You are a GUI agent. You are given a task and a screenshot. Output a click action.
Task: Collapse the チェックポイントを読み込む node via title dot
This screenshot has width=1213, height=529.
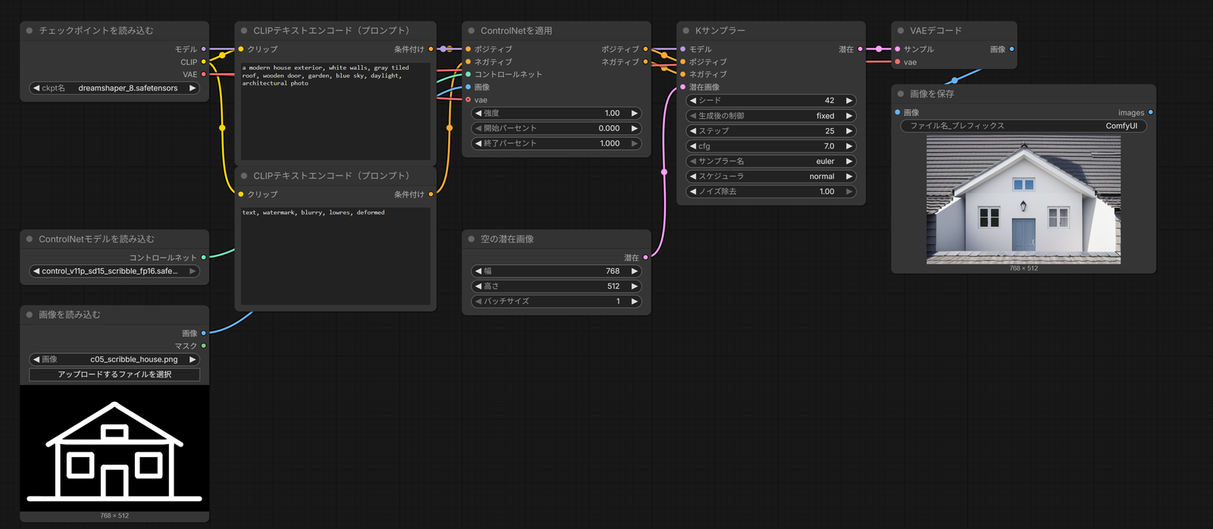[x=30, y=31]
